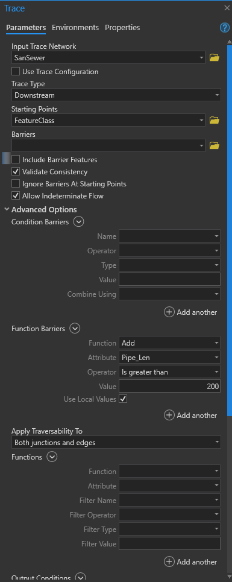The image size is (232, 582).
Task: Open Operator dropdown Is greater than
Action: click(x=169, y=372)
